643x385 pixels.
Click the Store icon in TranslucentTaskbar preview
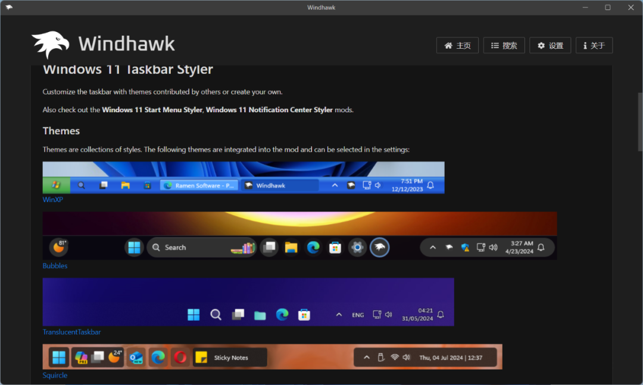[x=304, y=315]
